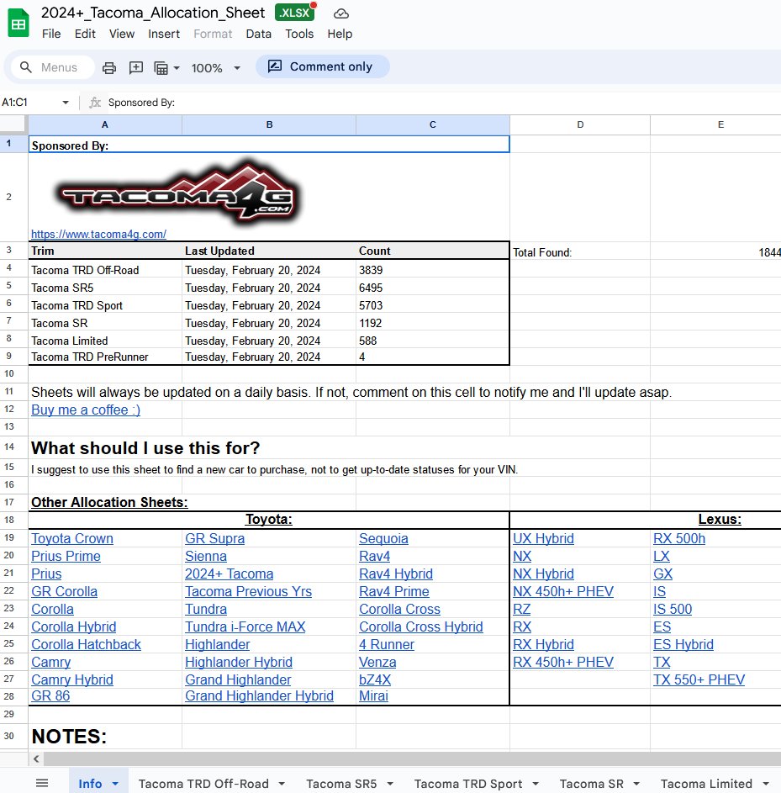Switch to Tacoma SR5 sheet tab

[341, 784]
